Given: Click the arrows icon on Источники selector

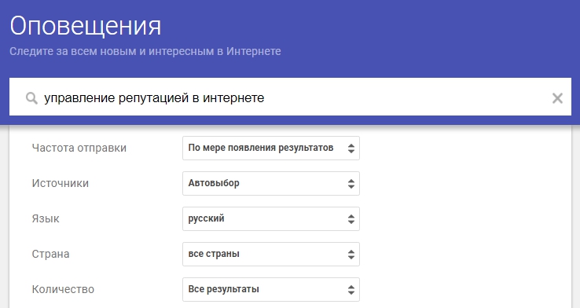Looking at the screenshot, I should (351, 184).
